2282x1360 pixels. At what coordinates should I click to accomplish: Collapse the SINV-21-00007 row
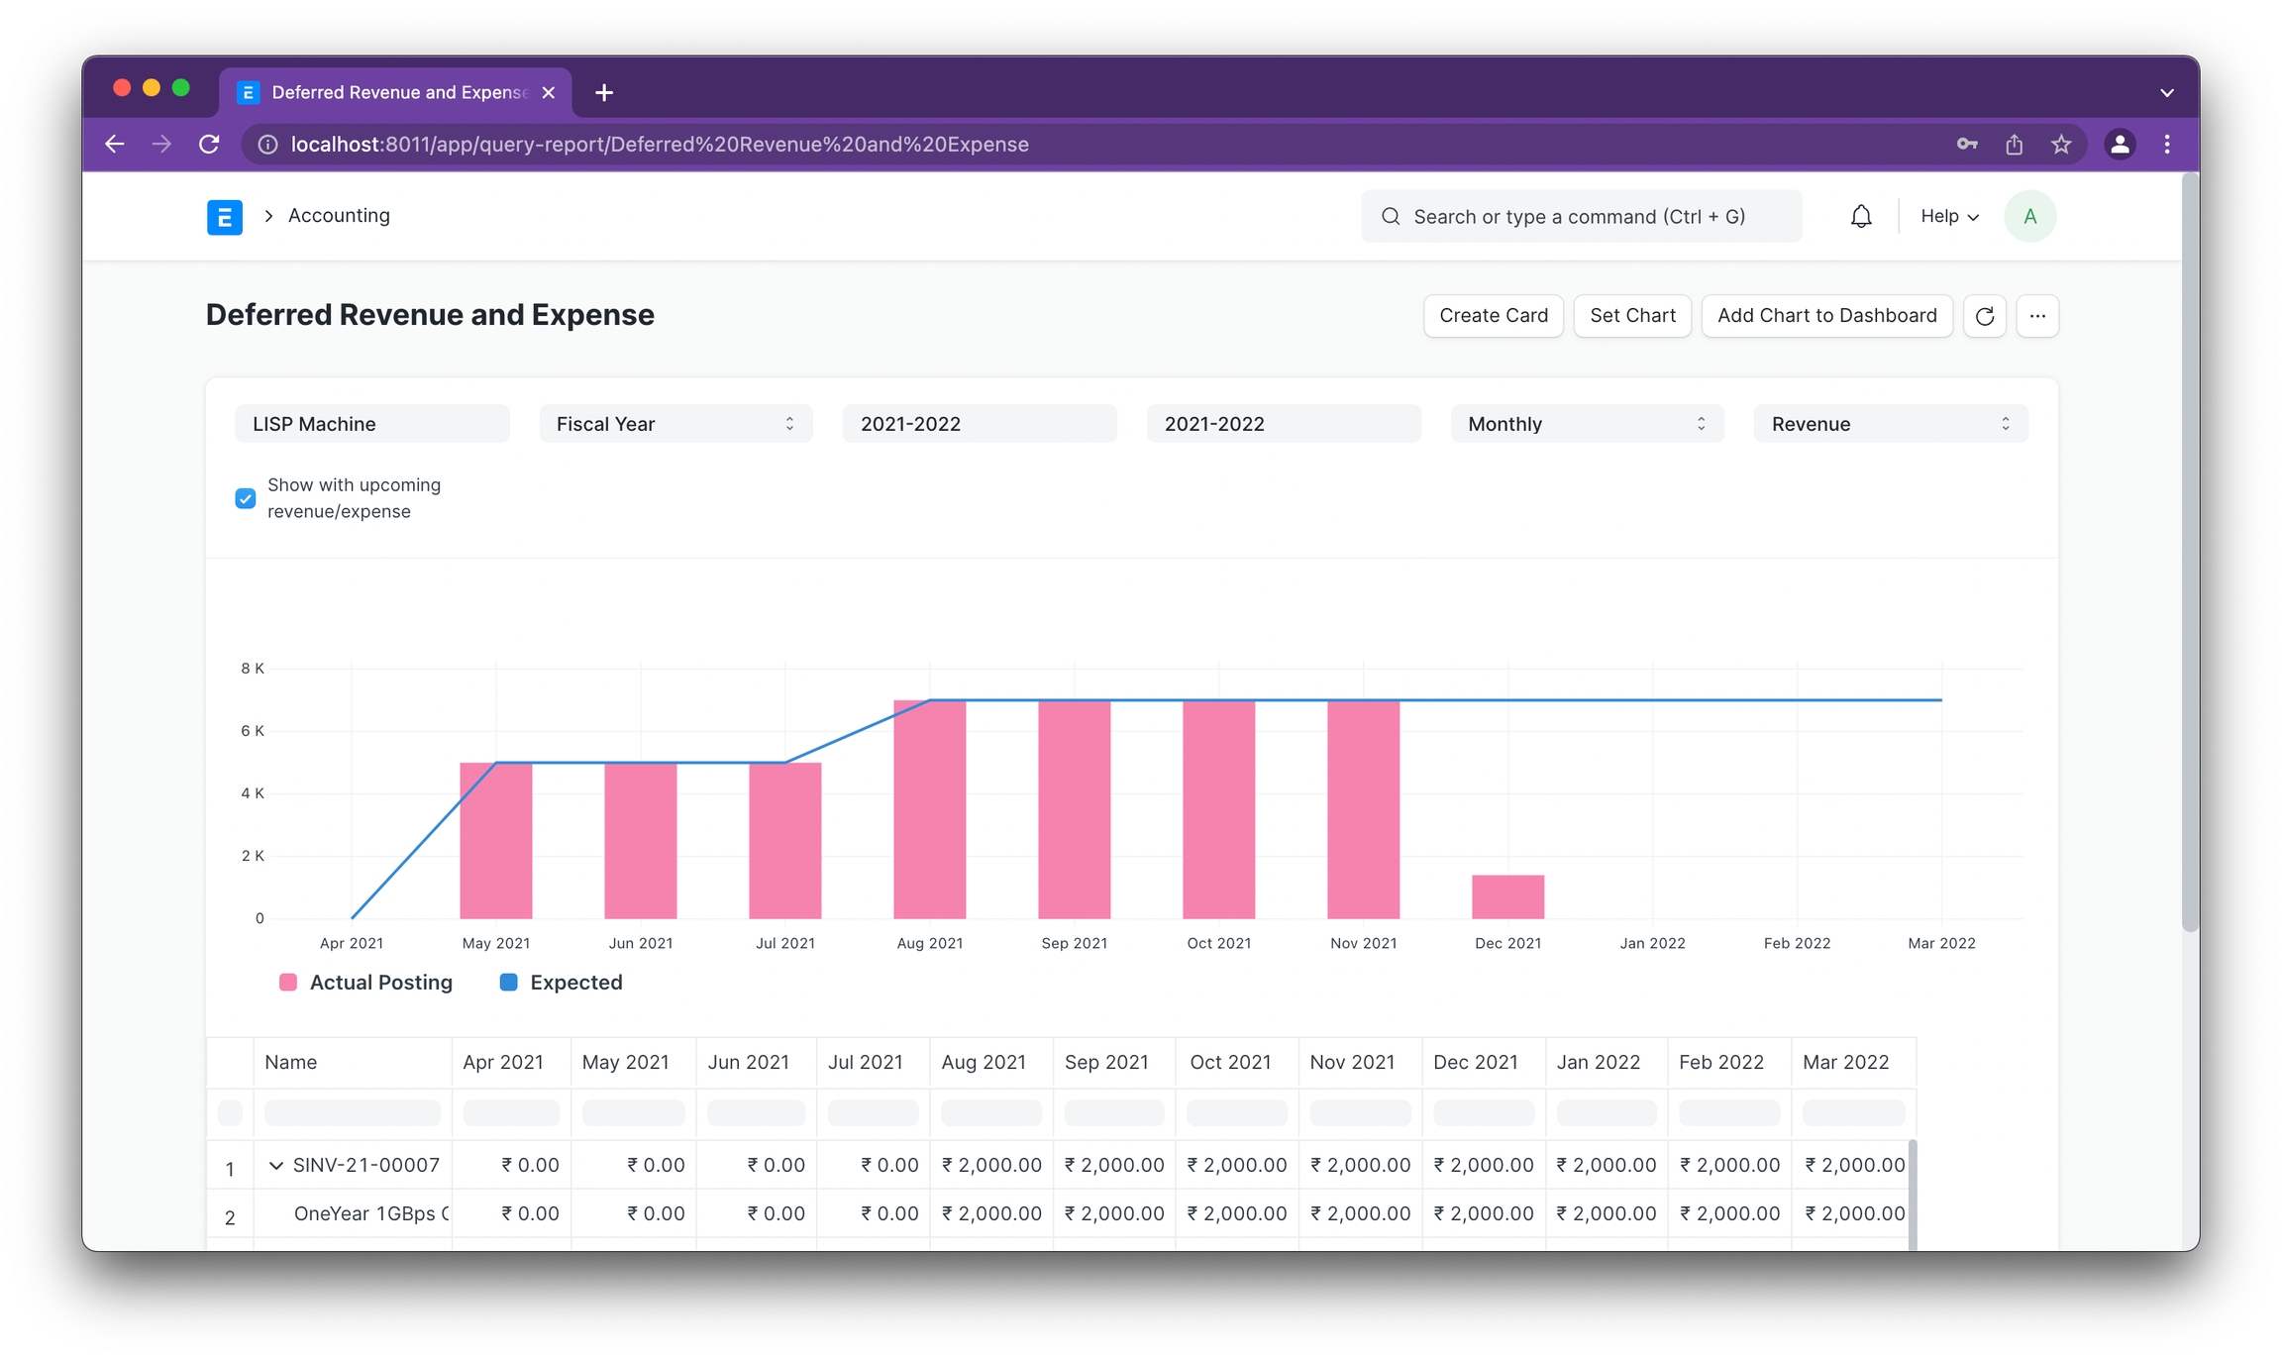pos(276,1166)
